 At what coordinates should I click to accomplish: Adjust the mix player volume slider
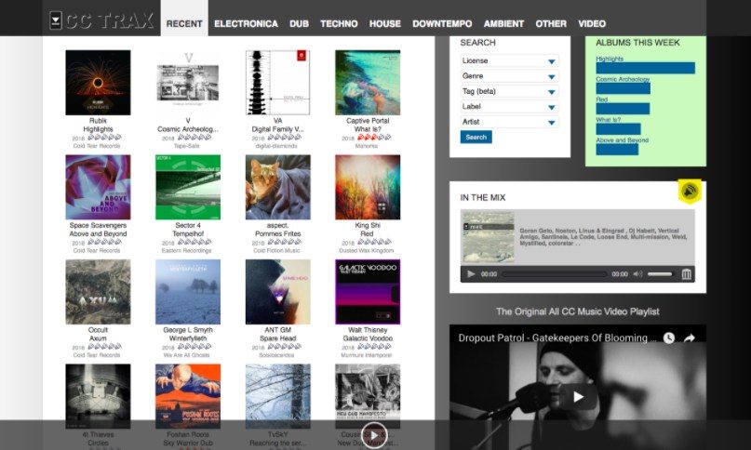point(660,274)
